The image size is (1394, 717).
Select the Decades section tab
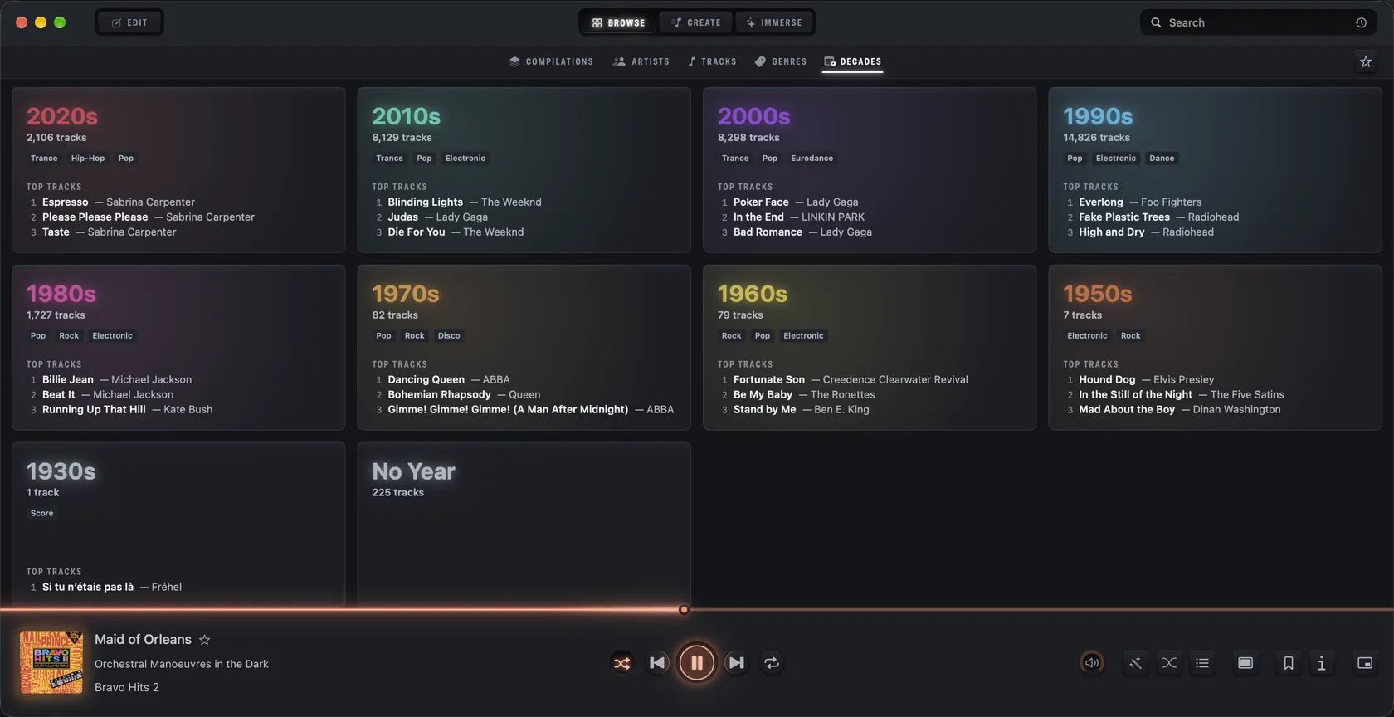[852, 61]
